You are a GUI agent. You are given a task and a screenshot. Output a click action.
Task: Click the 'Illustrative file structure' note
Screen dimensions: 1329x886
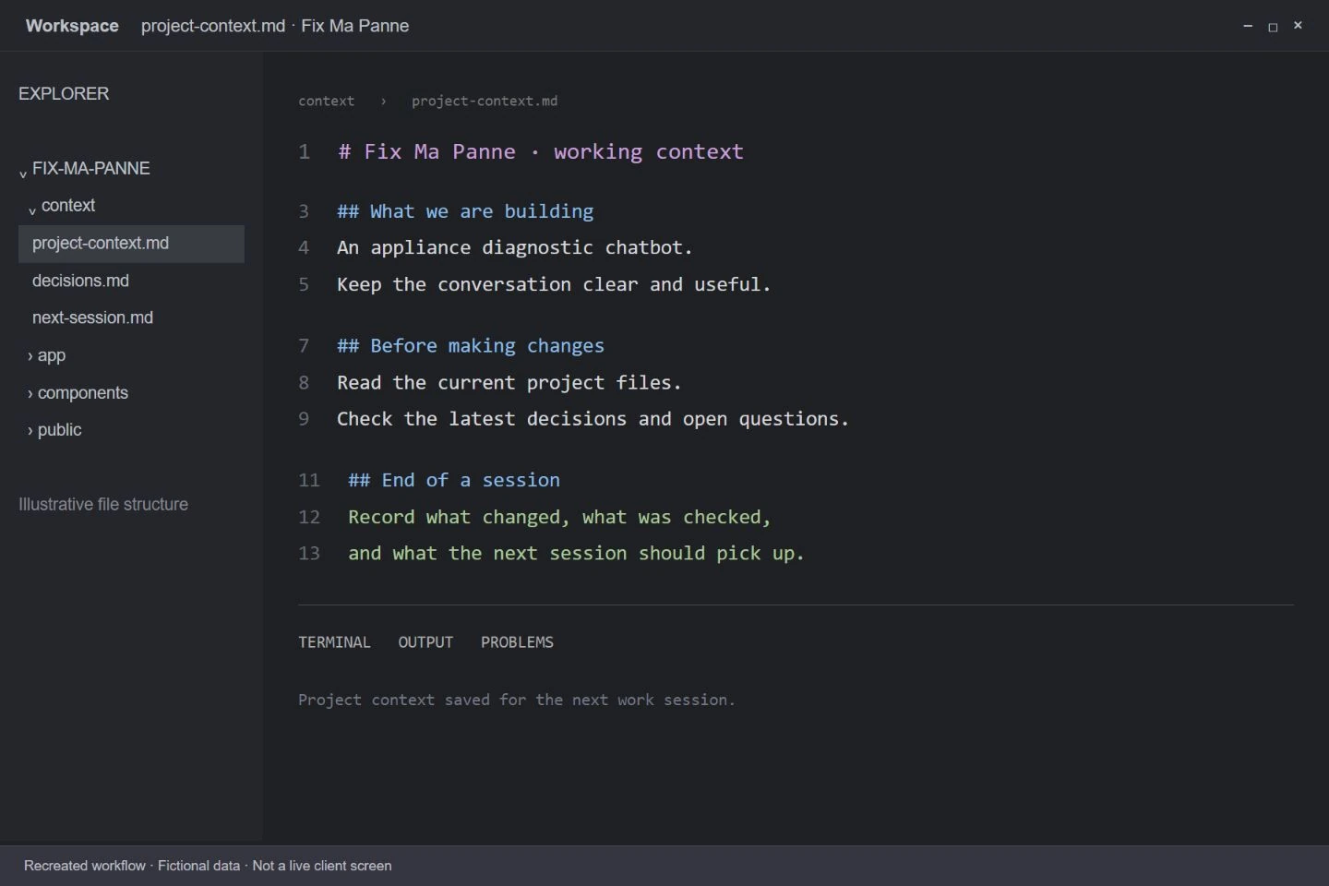tap(103, 504)
